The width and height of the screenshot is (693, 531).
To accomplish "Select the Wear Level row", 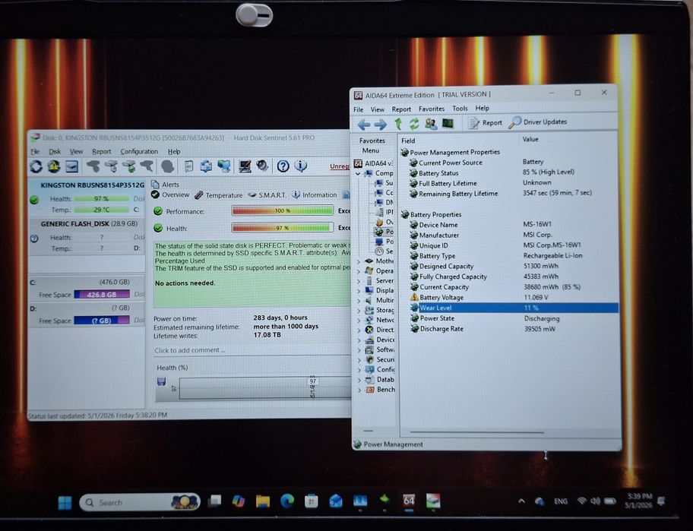I will pos(513,308).
